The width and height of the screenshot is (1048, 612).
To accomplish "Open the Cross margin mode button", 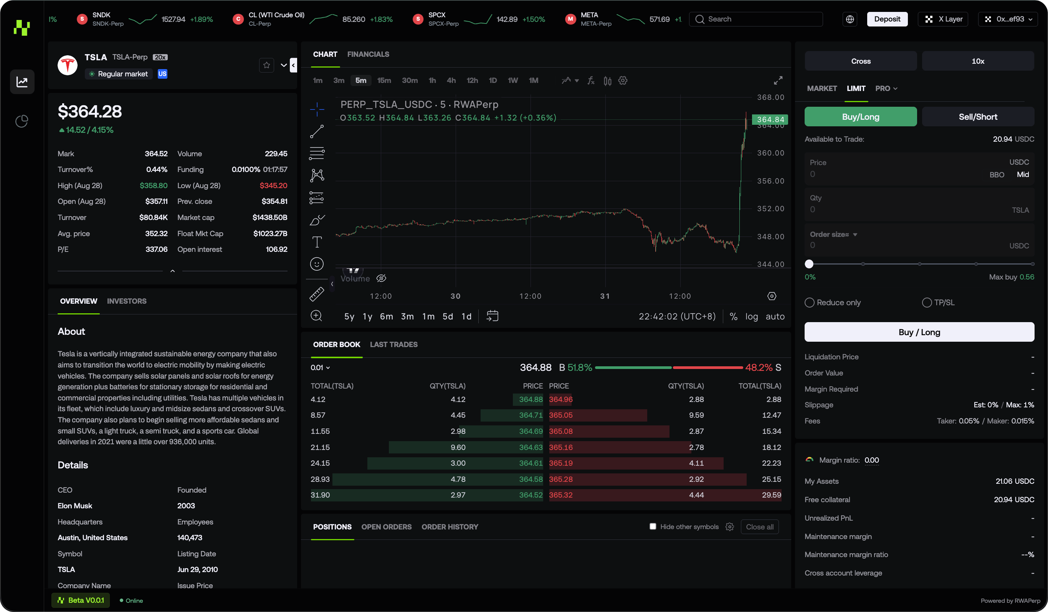I will (x=860, y=61).
